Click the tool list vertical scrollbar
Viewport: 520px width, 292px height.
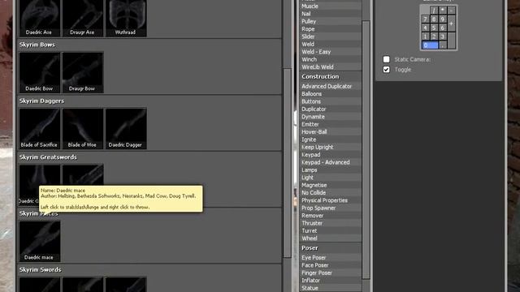click(366, 149)
